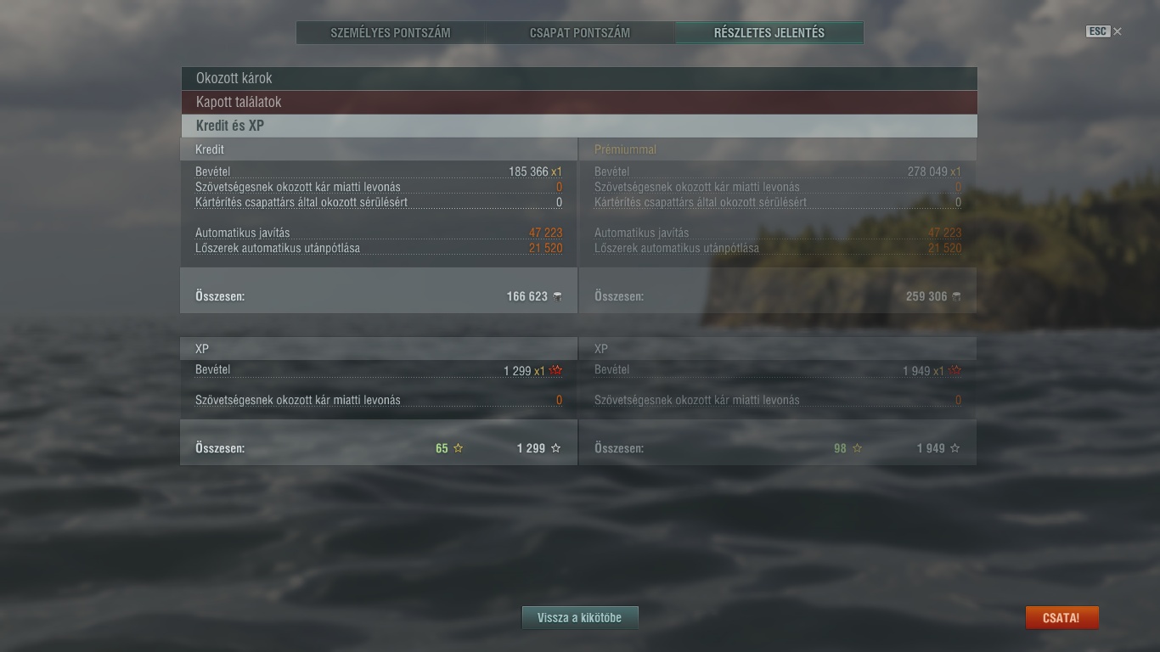Screen dimensions: 1160x652
Task: Click the premium red star beside 1 949 x1
Action: pos(955,370)
